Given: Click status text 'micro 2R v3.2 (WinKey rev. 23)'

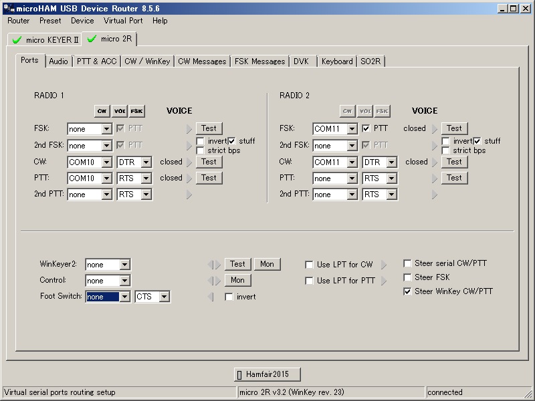Looking at the screenshot, I should click(292, 392).
